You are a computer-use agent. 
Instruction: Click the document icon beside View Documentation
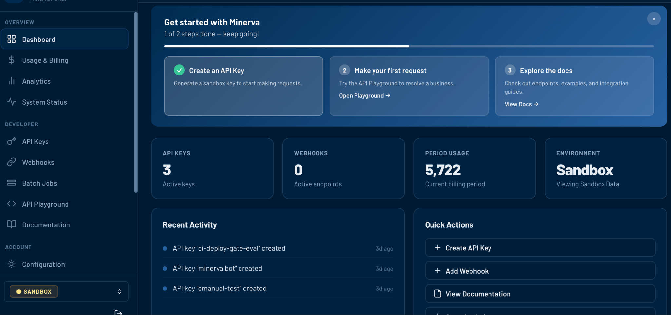point(438,293)
